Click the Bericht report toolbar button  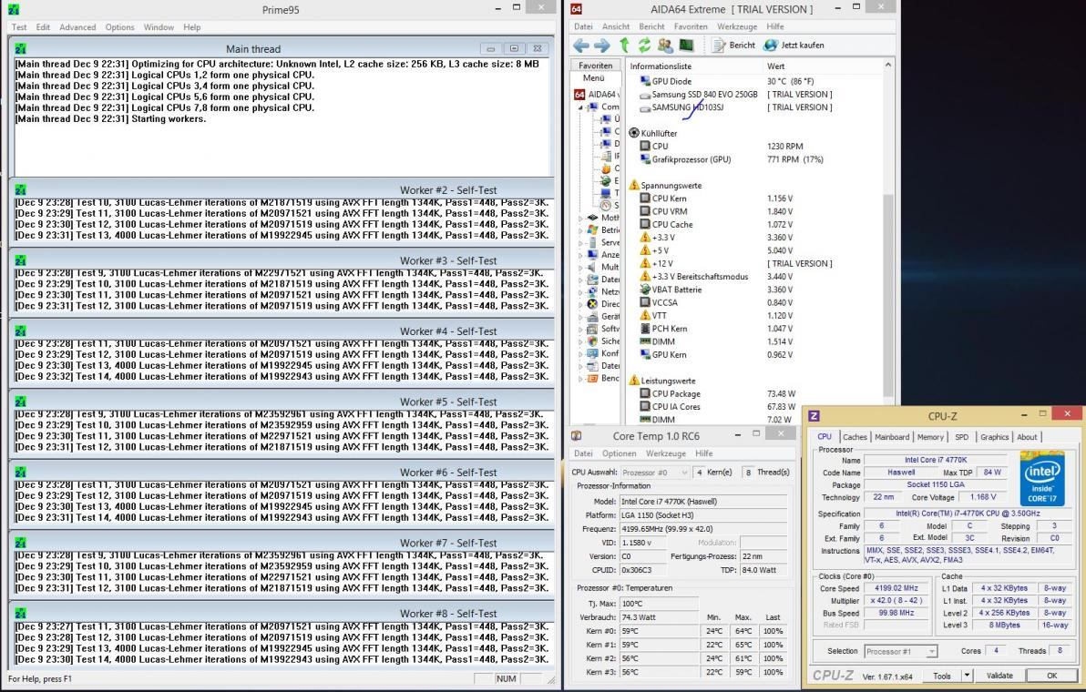pyautogui.click(x=733, y=46)
